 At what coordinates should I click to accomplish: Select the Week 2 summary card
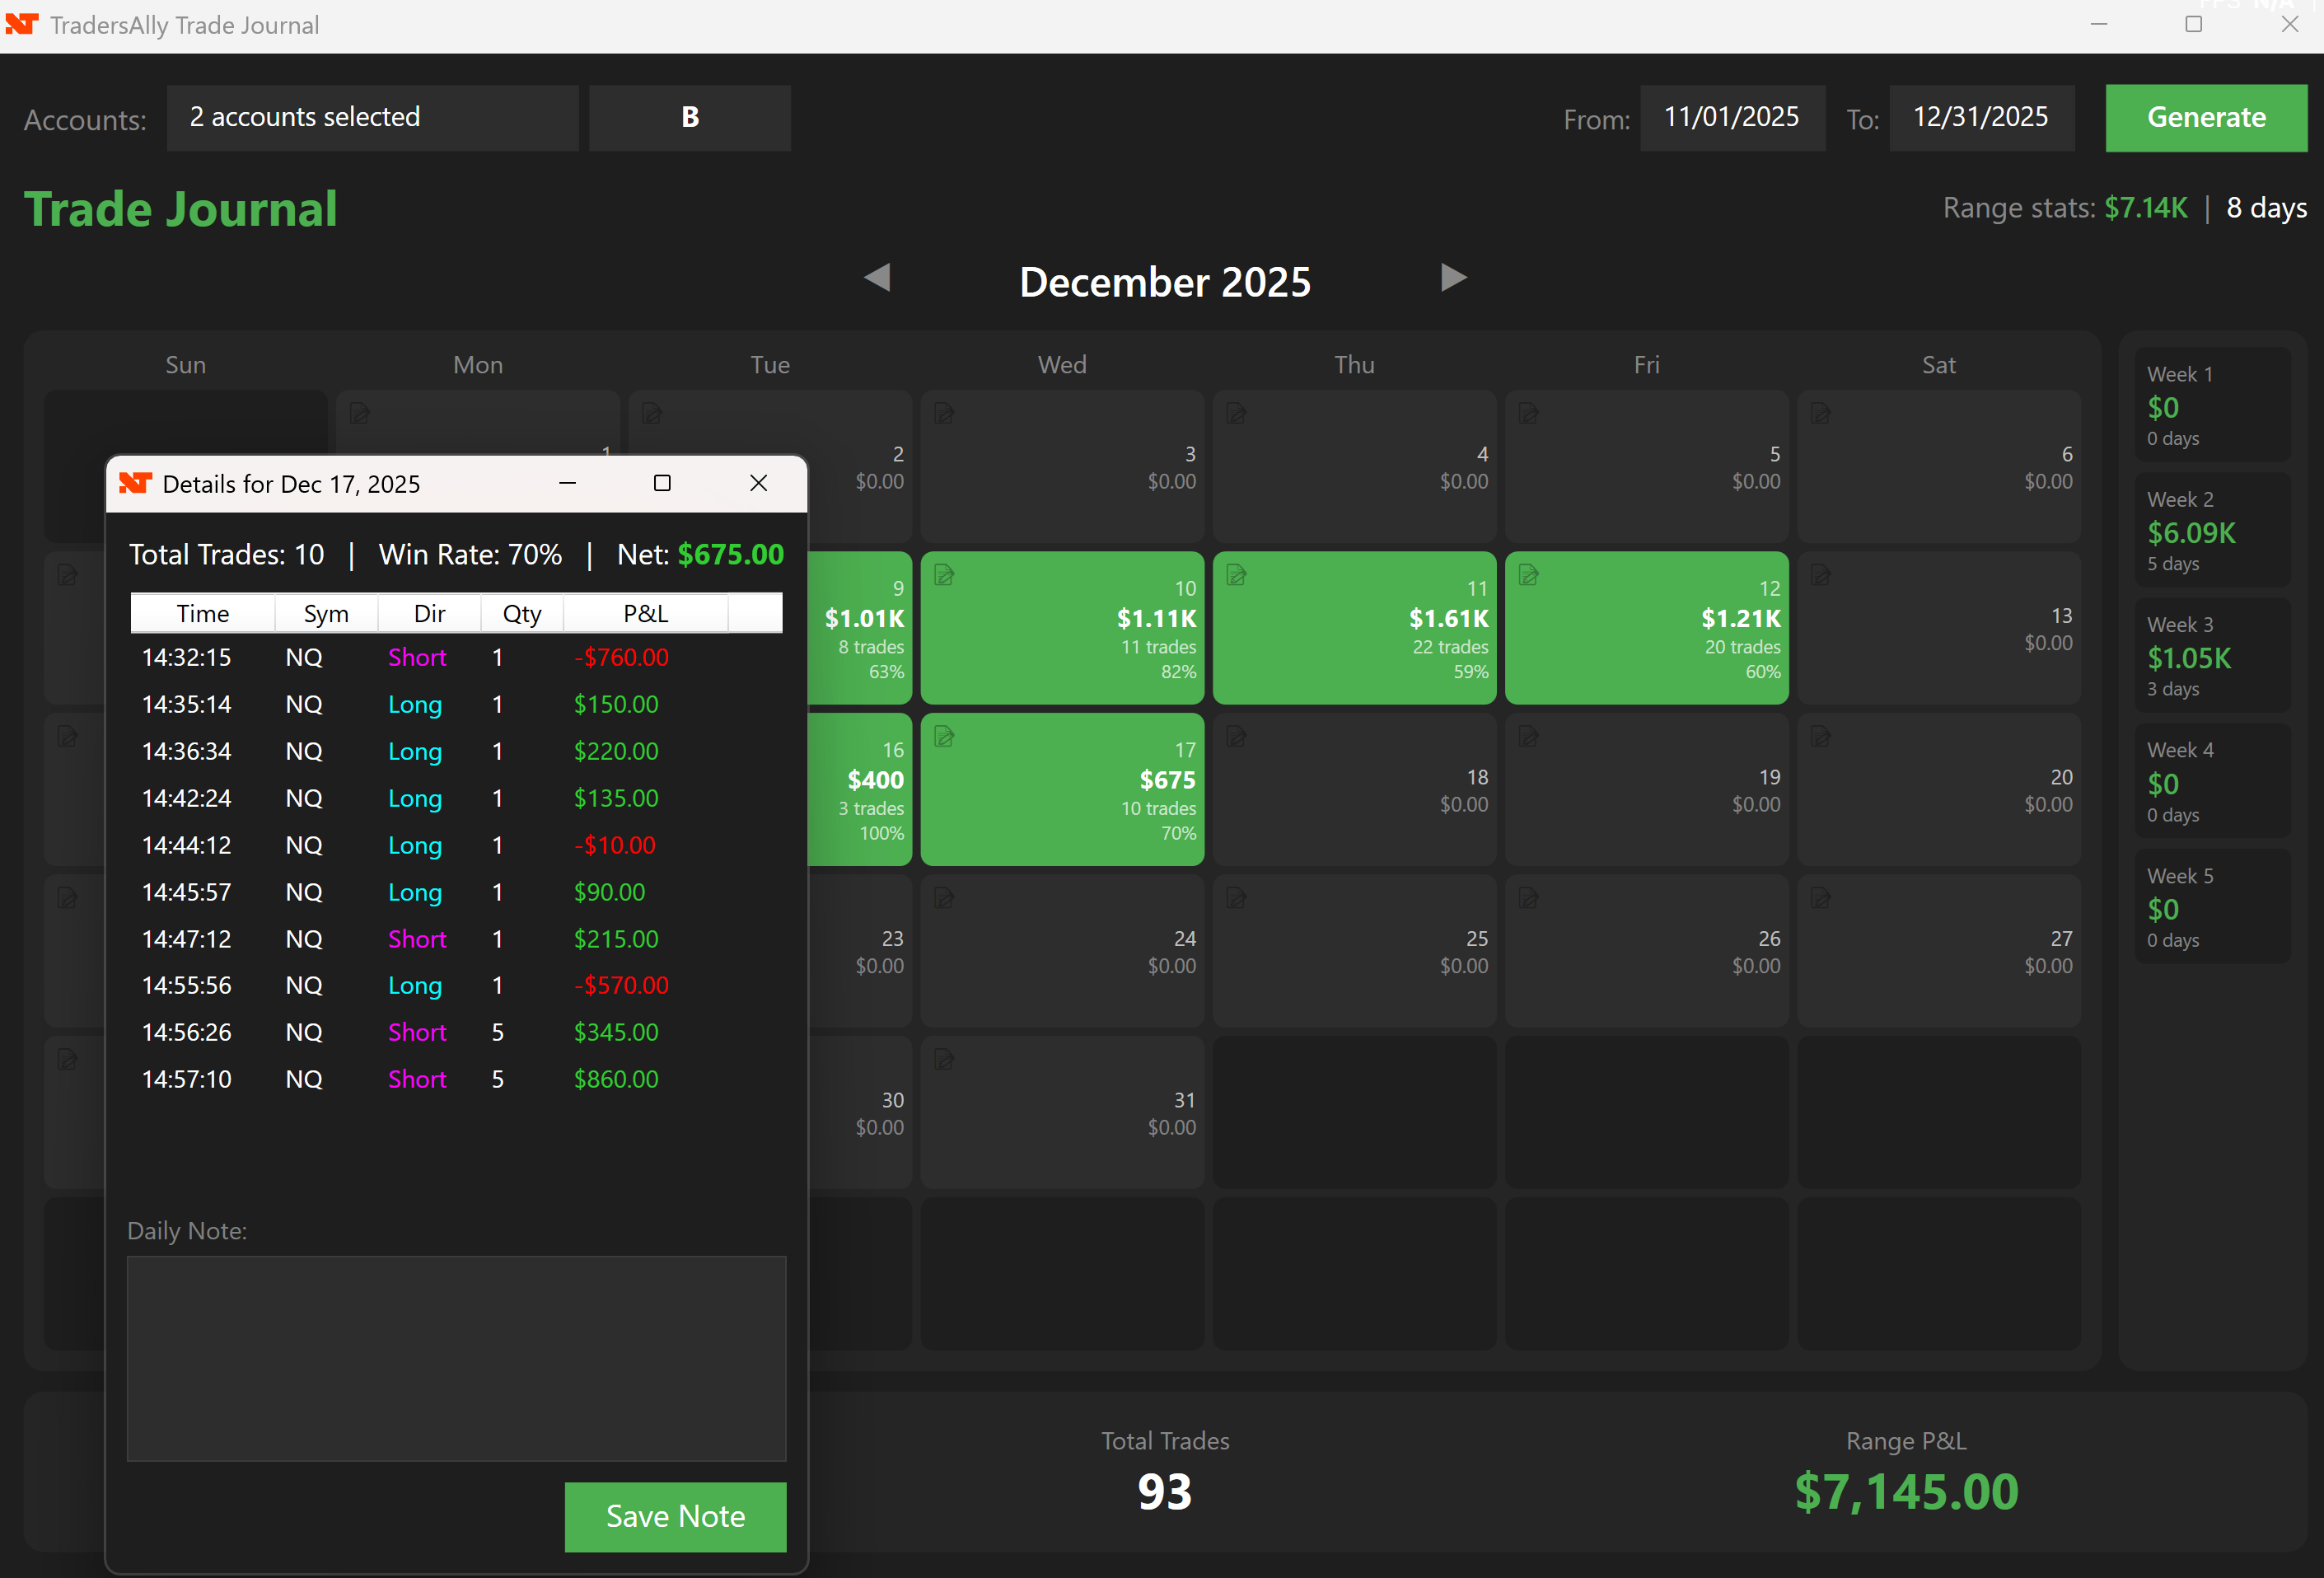[x=2211, y=530]
